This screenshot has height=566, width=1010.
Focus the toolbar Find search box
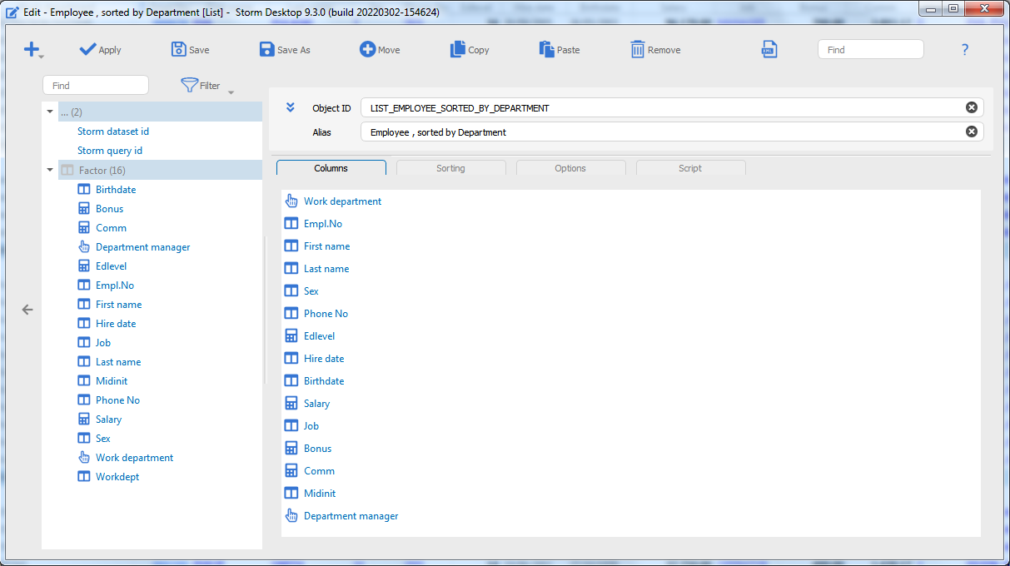[871, 50]
